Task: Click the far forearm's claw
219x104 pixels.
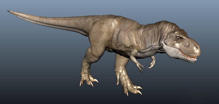Action: [149, 67]
